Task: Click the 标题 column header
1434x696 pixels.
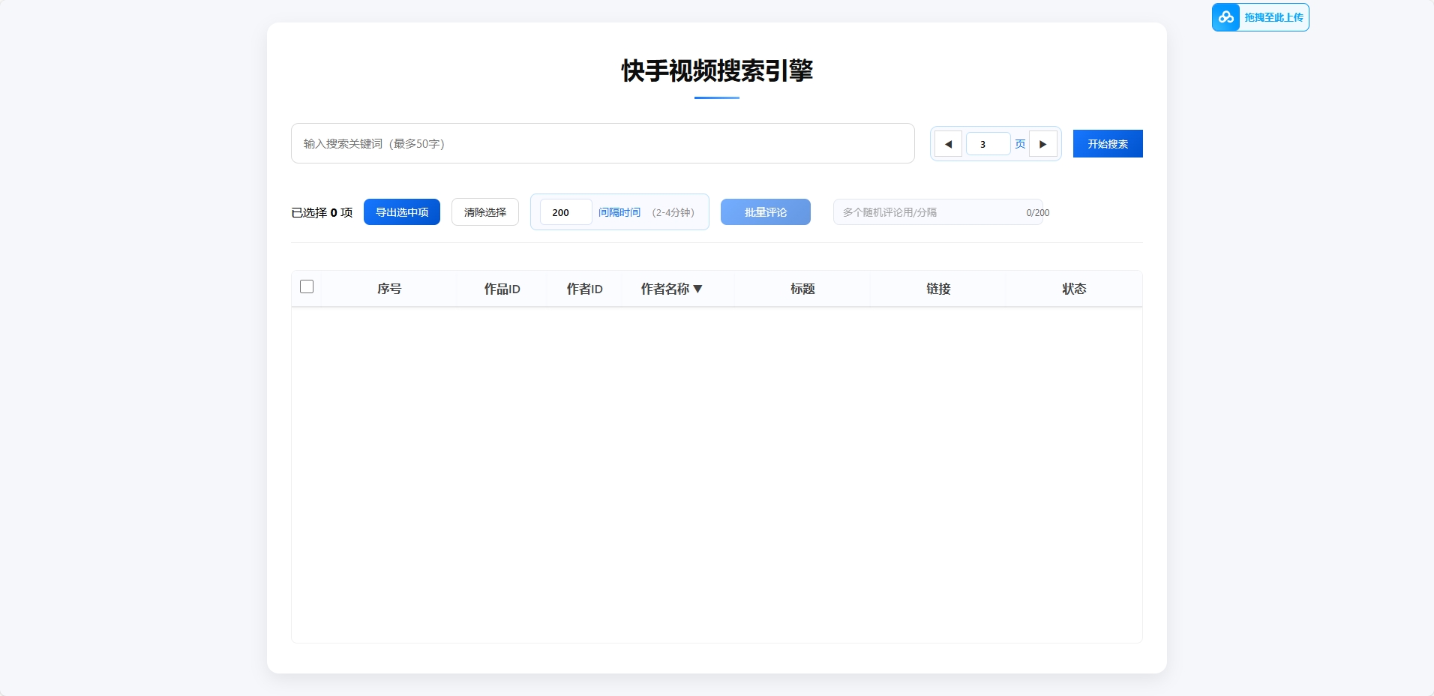Action: pos(802,289)
